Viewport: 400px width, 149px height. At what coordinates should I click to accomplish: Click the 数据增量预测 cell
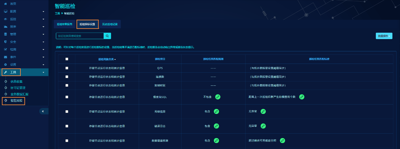160,141
